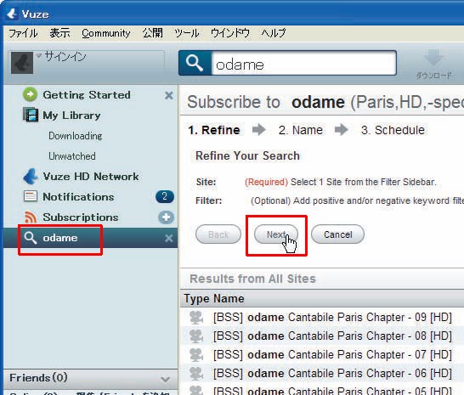Click the Friends (0) header label
The image size is (464, 395).
click(x=38, y=378)
